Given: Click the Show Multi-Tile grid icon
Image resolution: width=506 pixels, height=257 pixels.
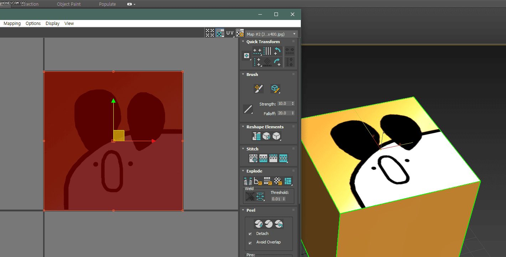Looking at the screenshot, I should [210, 33].
